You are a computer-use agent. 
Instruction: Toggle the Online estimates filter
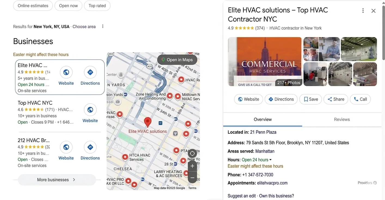click(33, 5)
